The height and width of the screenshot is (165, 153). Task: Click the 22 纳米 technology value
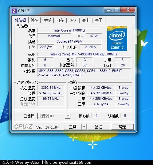(x=46, y=47)
